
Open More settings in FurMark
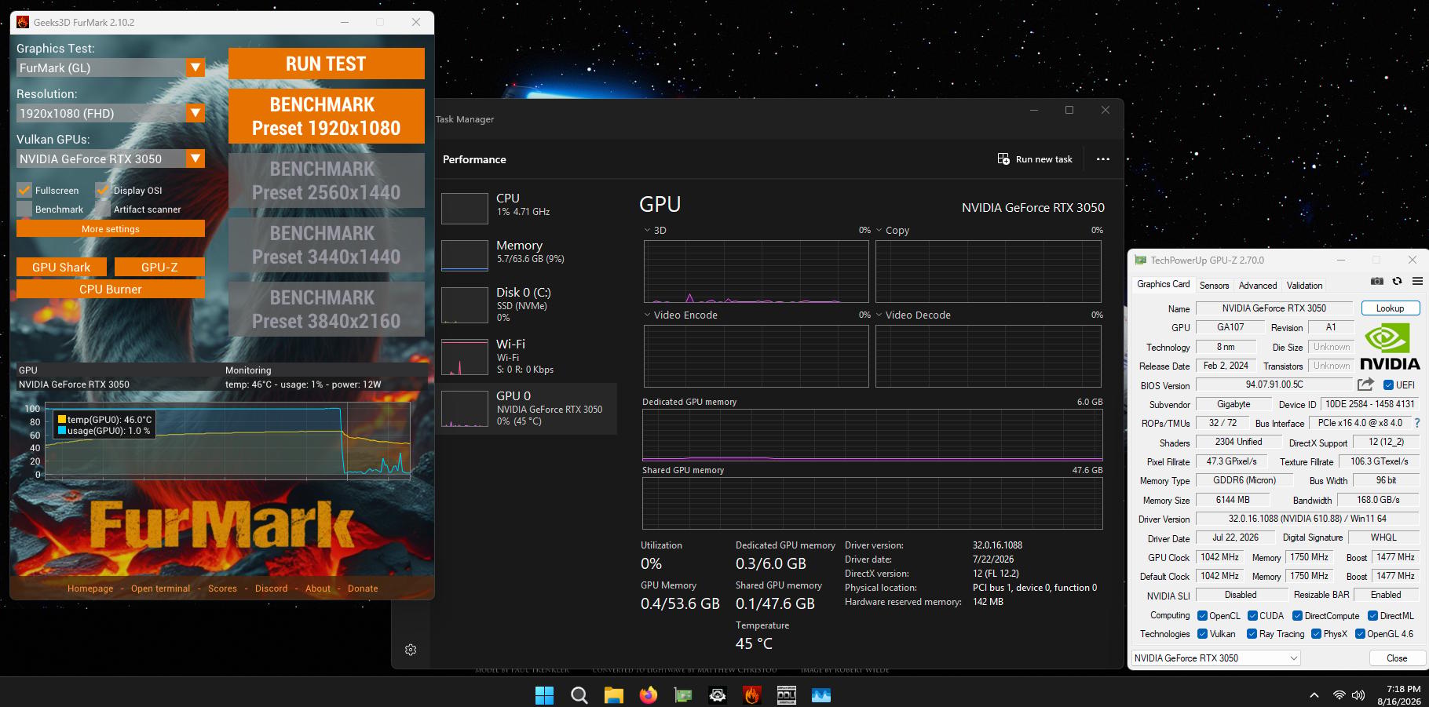coord(111,228)
